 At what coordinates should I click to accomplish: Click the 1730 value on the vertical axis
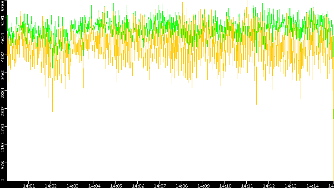[x=3, y=128]
